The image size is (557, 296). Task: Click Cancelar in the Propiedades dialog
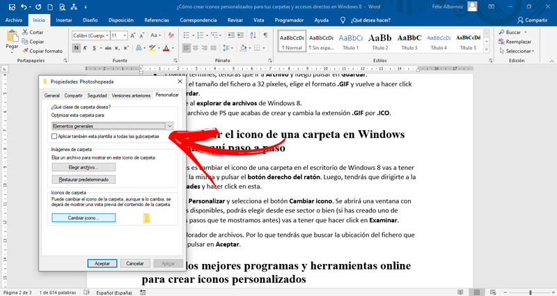coord(135,263)
